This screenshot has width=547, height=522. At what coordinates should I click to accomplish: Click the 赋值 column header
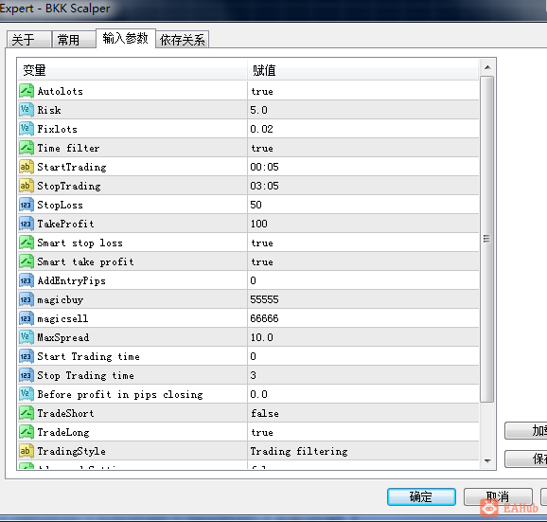tap(363, 70)
